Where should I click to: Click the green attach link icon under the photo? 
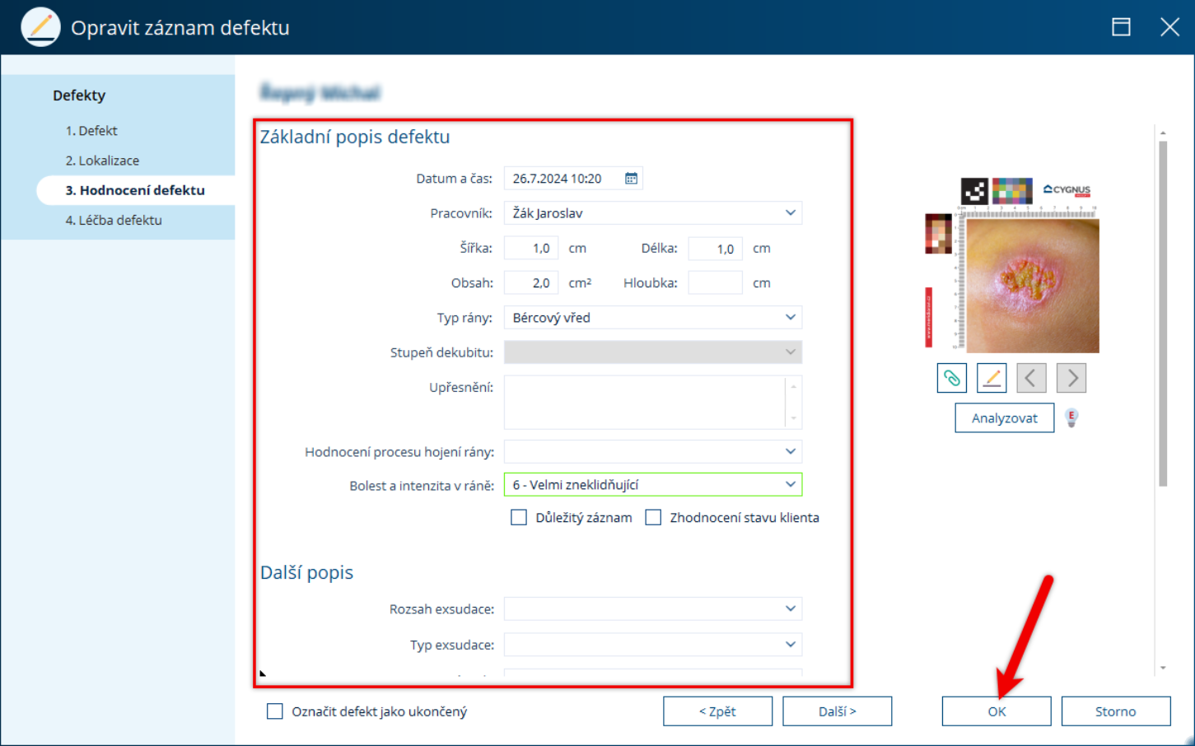point(952,378)
